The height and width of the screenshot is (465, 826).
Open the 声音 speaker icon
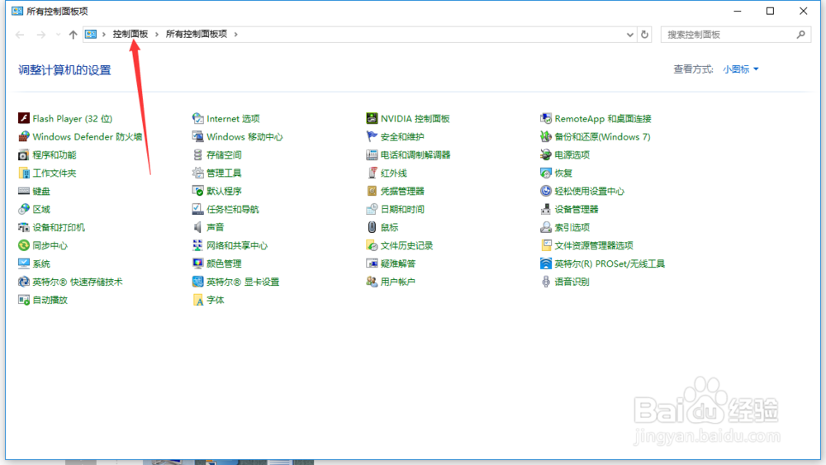tap(197, 227)
